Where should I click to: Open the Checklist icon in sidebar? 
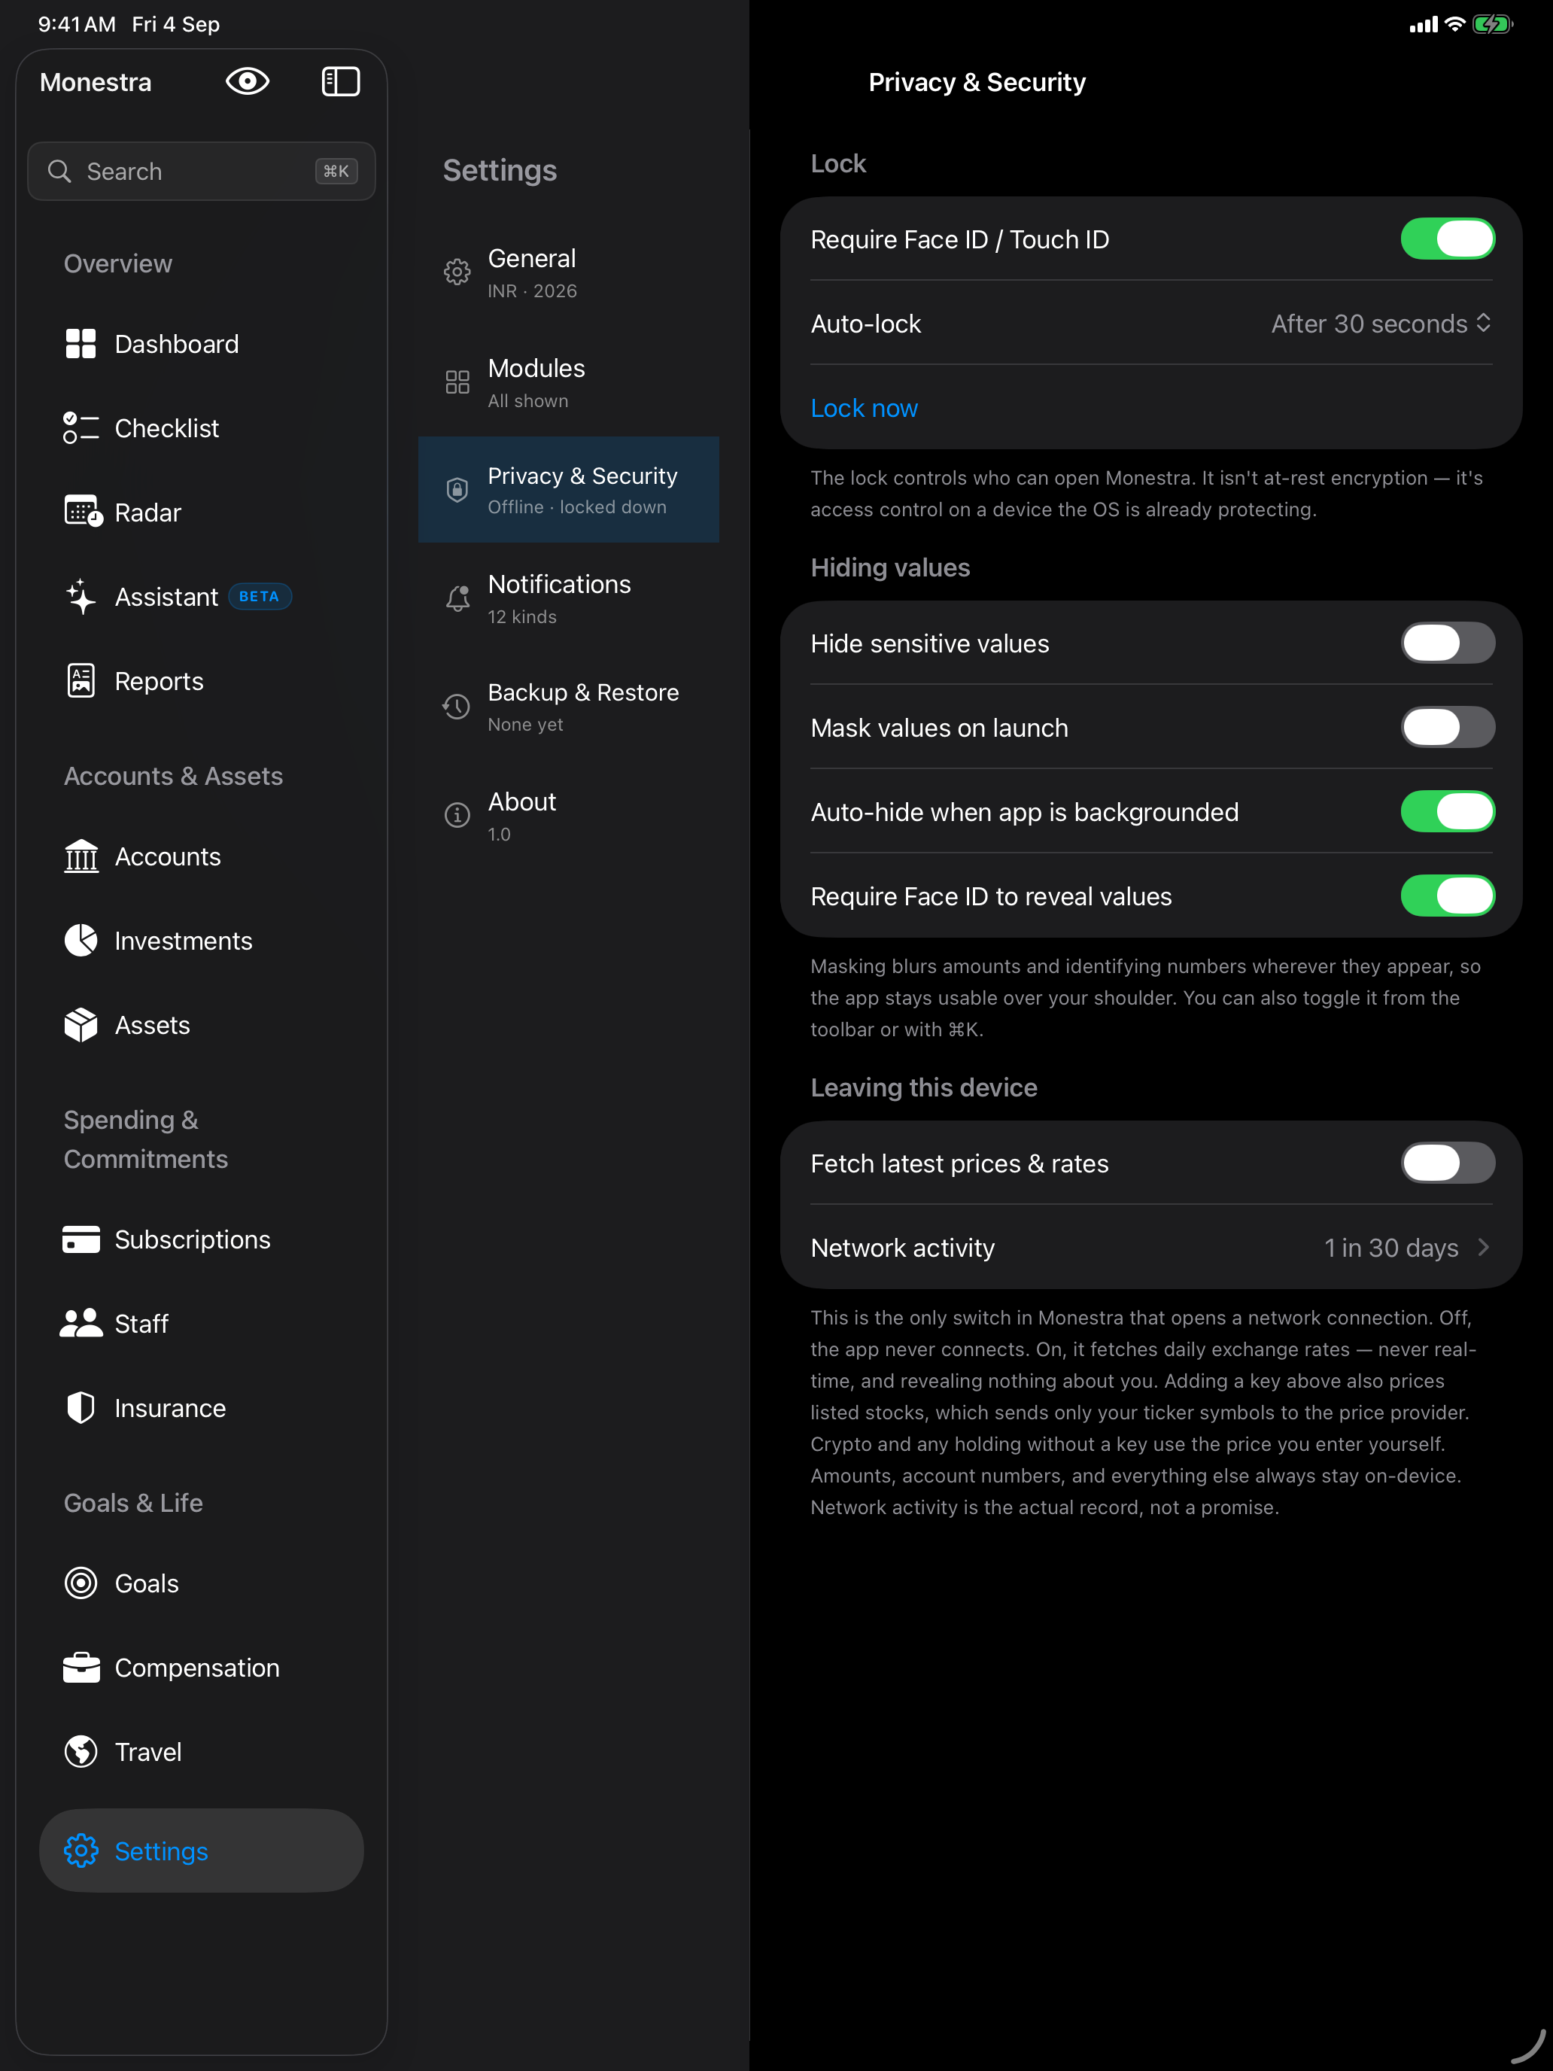[x=81, y=428]
